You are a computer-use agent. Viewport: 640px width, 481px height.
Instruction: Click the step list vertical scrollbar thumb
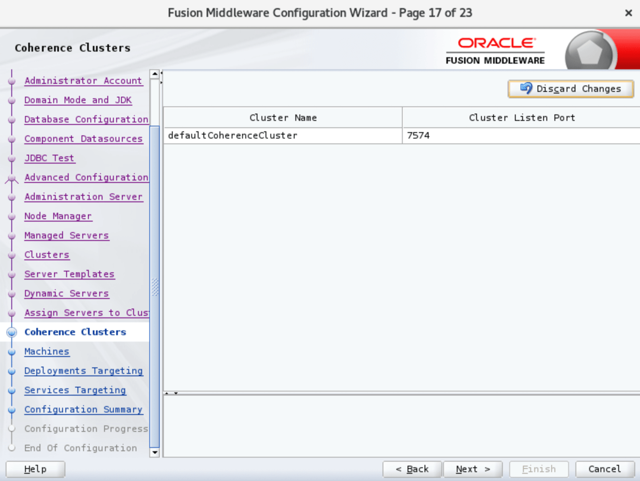155,287
